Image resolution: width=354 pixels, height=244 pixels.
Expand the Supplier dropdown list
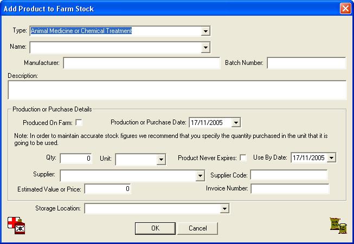pyautogui.click(x=200, y=175)
